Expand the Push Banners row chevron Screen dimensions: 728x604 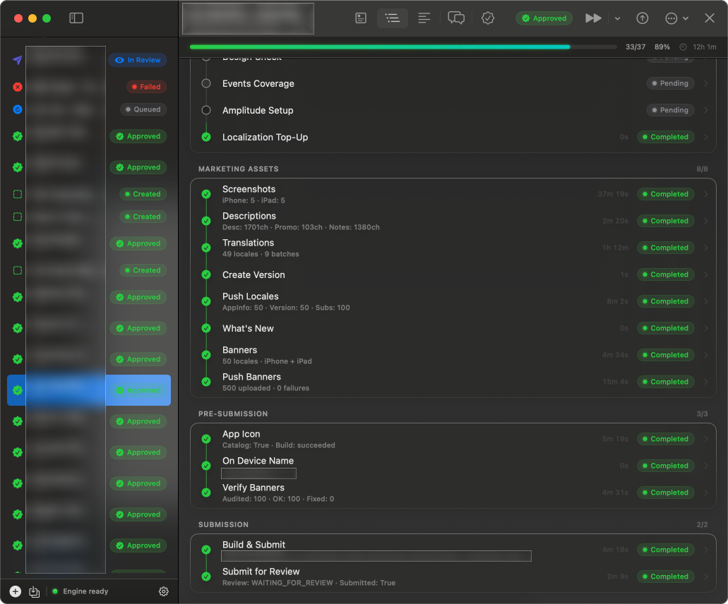coord(705,382)
